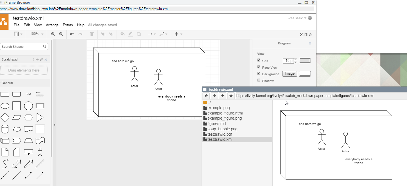Click the Image background button
The height and width of the screenshot is (186, 407).
[x=290, y=73]
